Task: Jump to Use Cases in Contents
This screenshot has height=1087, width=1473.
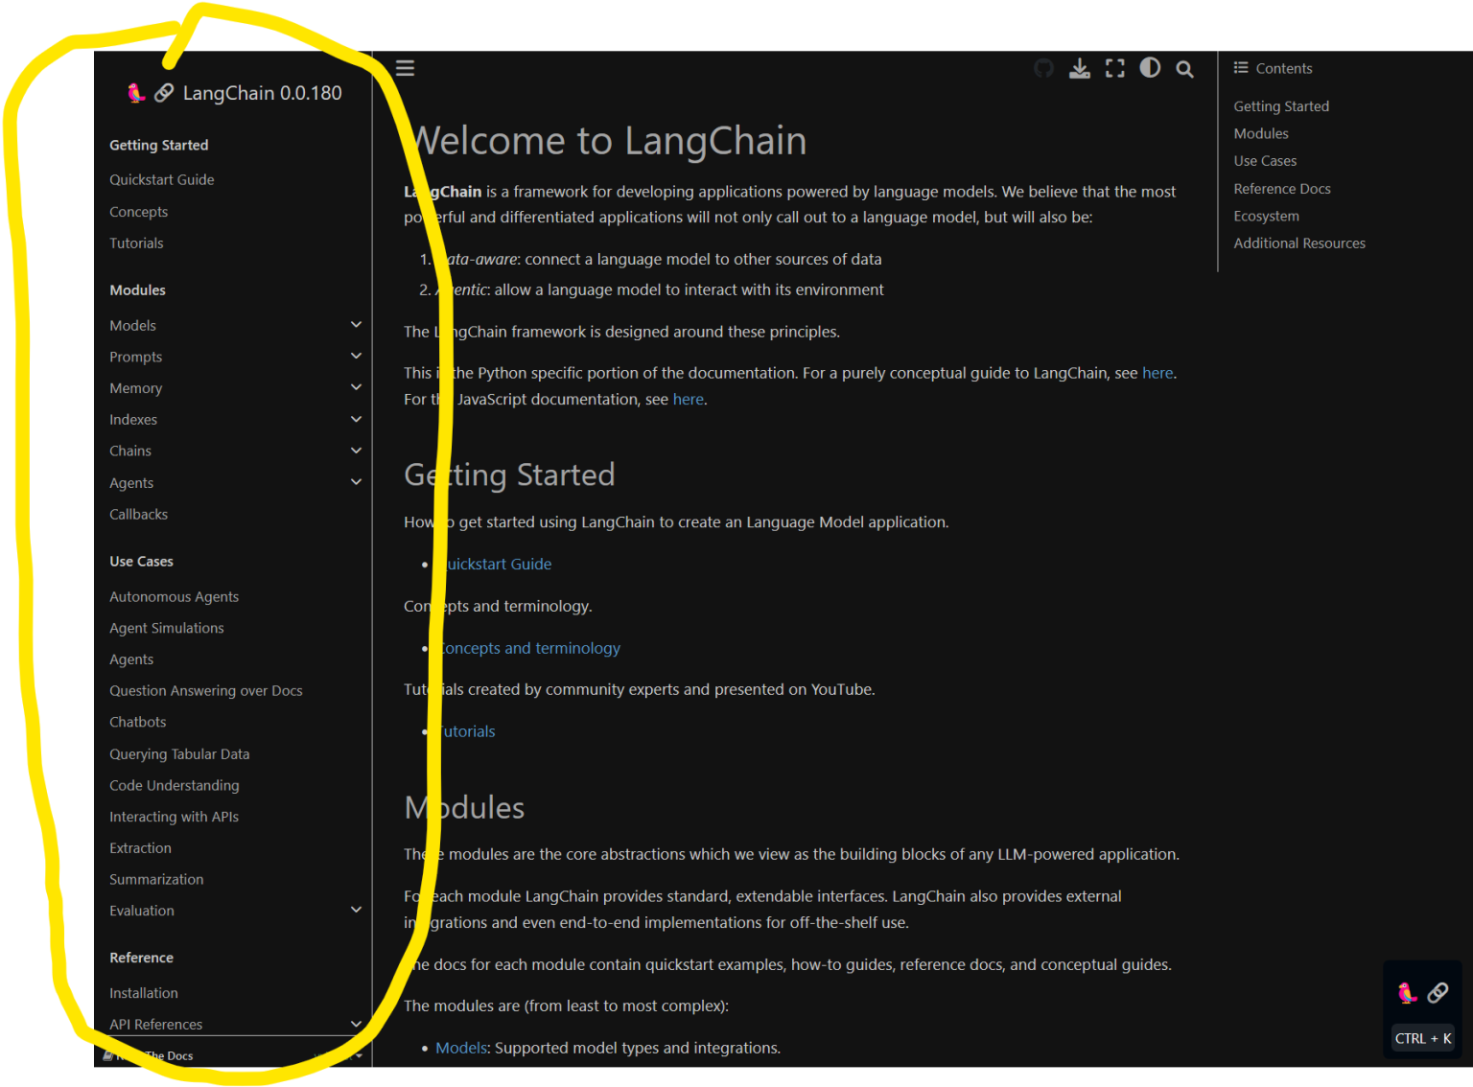Action: click(x=1265, y=161)
